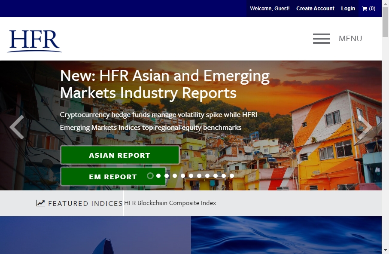Click the sailboat image tile
Screen dimensions: 389x254
[x=95, y=235]
